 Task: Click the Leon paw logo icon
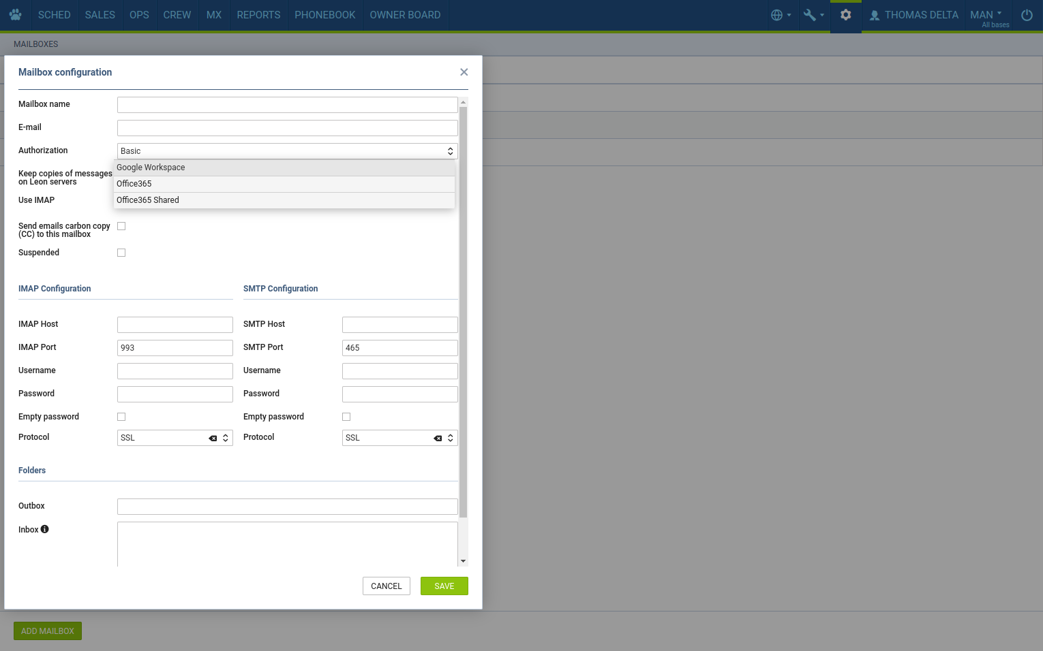[15, 15]
